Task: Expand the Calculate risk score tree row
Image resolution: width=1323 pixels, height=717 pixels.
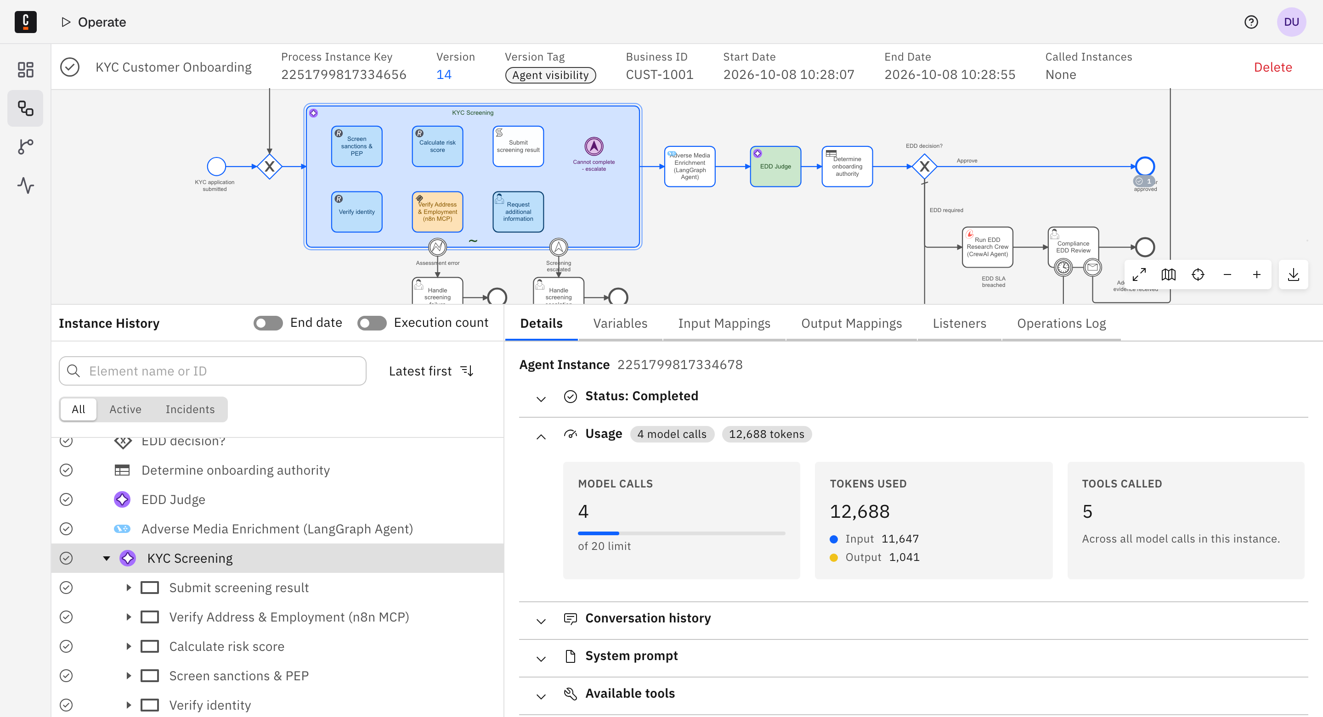Action: [x=129, y=646]
